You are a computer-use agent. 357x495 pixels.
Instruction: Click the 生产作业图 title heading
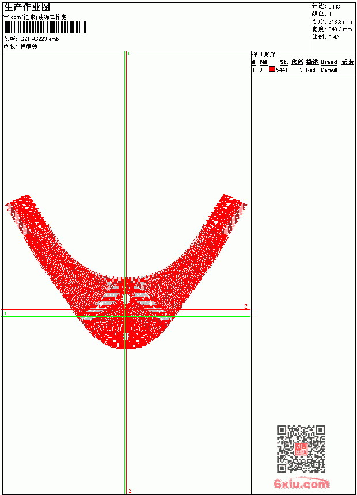27,7
